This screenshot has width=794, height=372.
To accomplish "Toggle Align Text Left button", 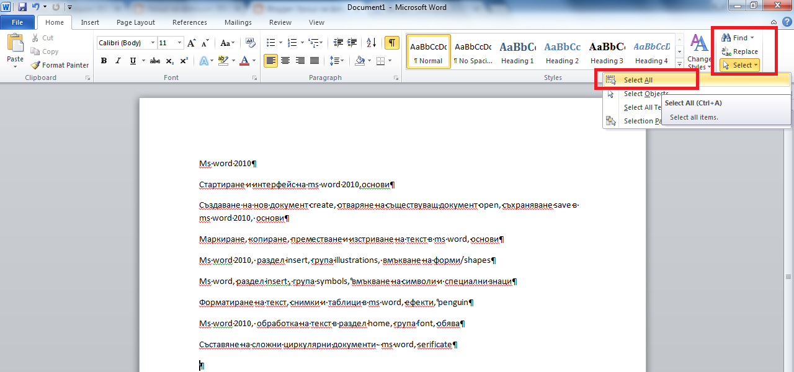I will (271, 61).
